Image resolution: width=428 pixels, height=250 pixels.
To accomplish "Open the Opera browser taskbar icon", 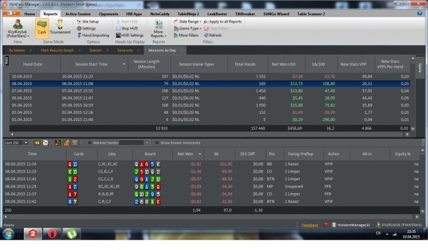I will click(x=52, y=234).
